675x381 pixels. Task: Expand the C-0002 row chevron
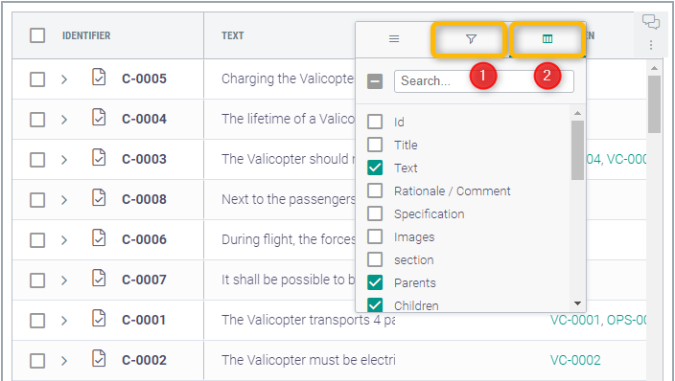[x=64, y=360]
